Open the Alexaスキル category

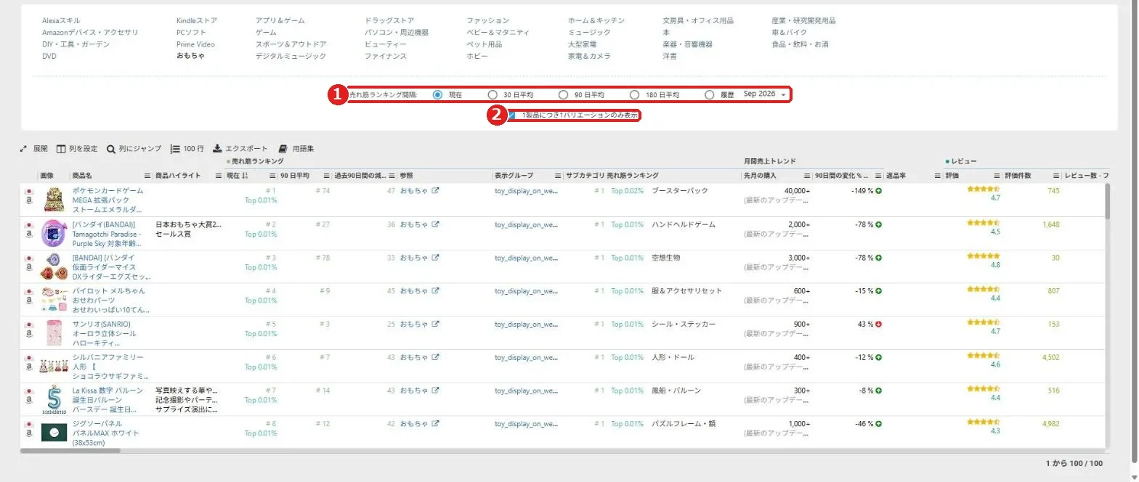(61, 21)
